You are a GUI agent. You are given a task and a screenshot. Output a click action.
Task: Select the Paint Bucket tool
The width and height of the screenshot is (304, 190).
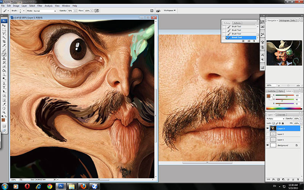pos(4,71)
